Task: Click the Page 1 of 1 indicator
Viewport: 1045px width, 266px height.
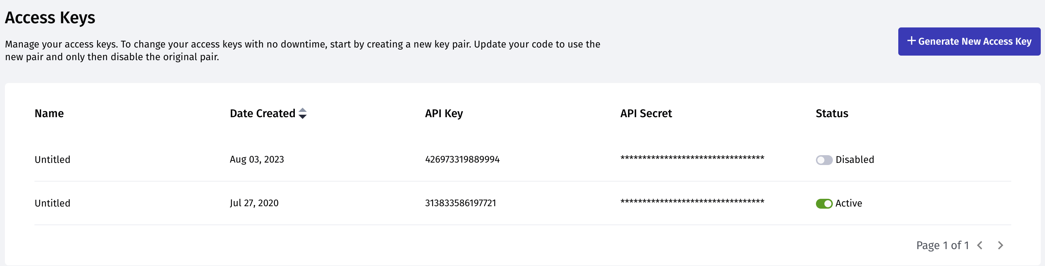Action: coord(942,245)
